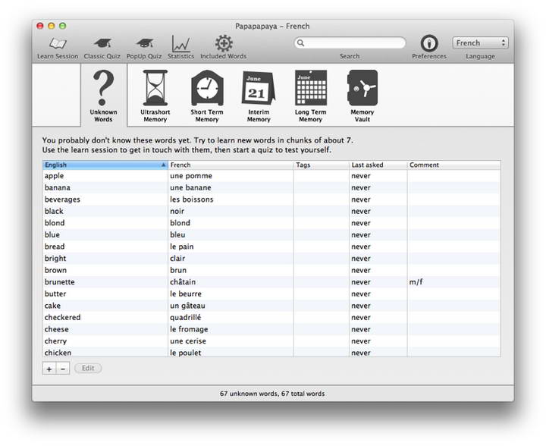Screen dimensions: 546x446
Task: Switch to the Memory Vault tab
Action: pos(362,96)
